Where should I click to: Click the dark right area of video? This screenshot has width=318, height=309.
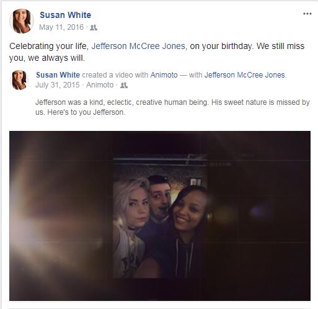pyautogui.click(x=259, y=216)
